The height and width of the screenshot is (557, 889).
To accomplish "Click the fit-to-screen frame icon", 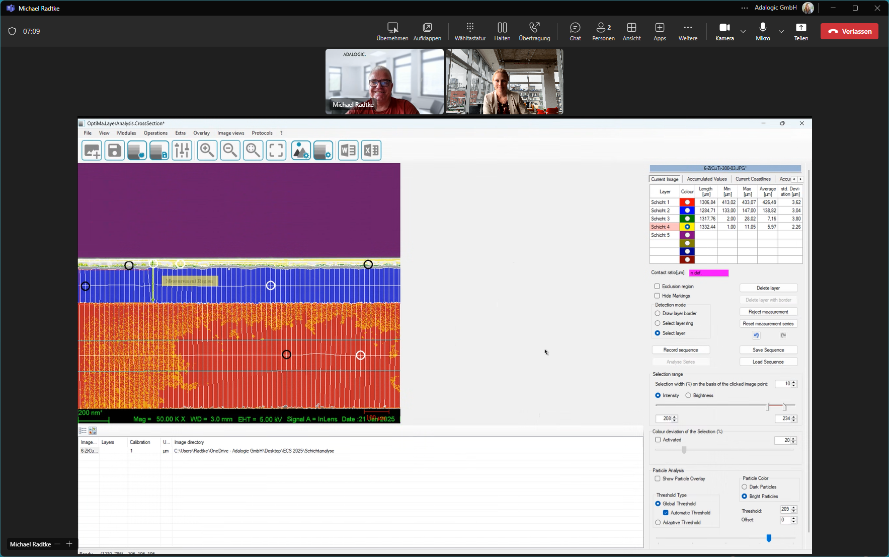I will tap(276, 151).
